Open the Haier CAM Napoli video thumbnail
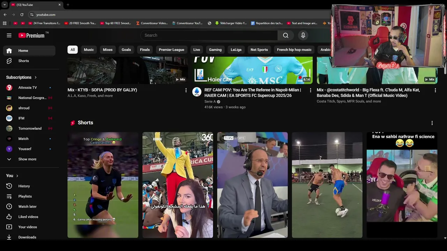 coord(252,70)
